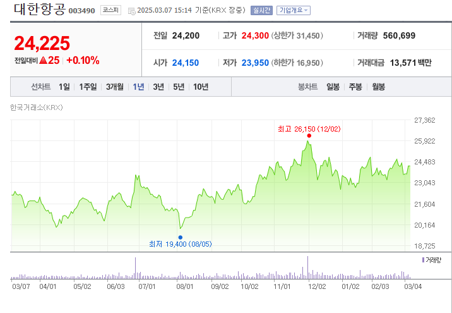Image resolution: width=452 pixels, height=313 pixels.
Task: Click the 코스피 market label
Action: [110, 10]
